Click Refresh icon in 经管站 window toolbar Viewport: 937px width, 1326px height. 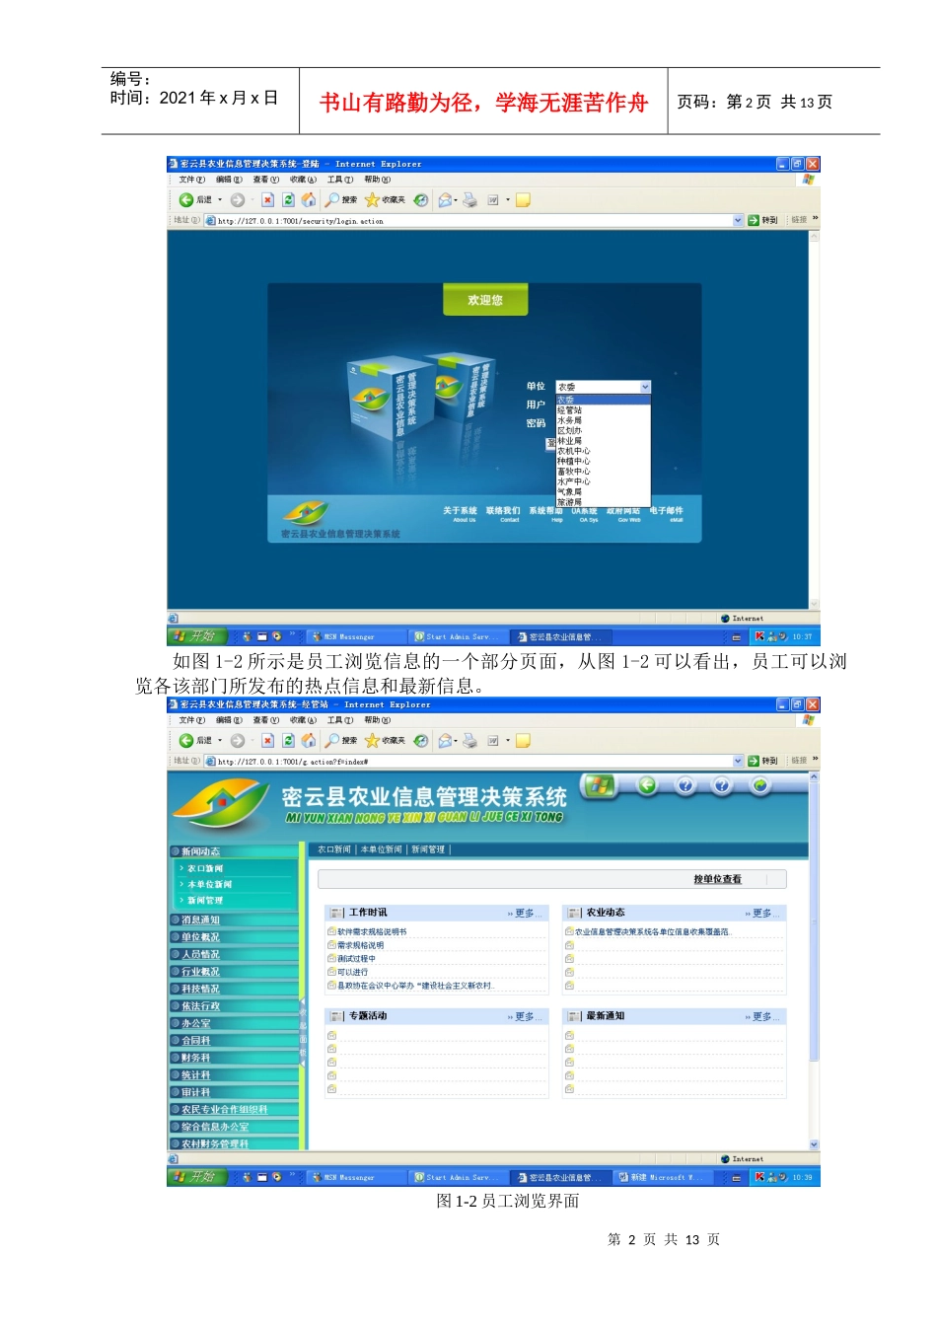click(x=288, y=741)
